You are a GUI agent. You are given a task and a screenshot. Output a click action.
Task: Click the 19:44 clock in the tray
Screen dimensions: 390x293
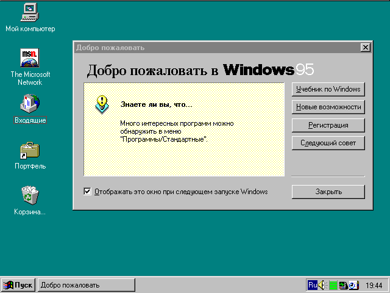374,285
